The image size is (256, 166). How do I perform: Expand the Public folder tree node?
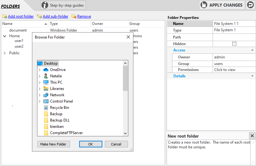[x=5, y=53]
